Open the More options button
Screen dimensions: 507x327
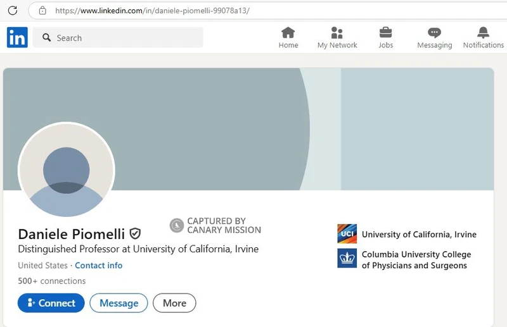(174, 303)
